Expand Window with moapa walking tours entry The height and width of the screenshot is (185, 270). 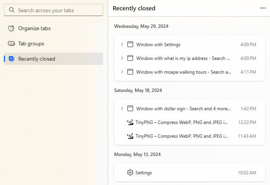122,72
